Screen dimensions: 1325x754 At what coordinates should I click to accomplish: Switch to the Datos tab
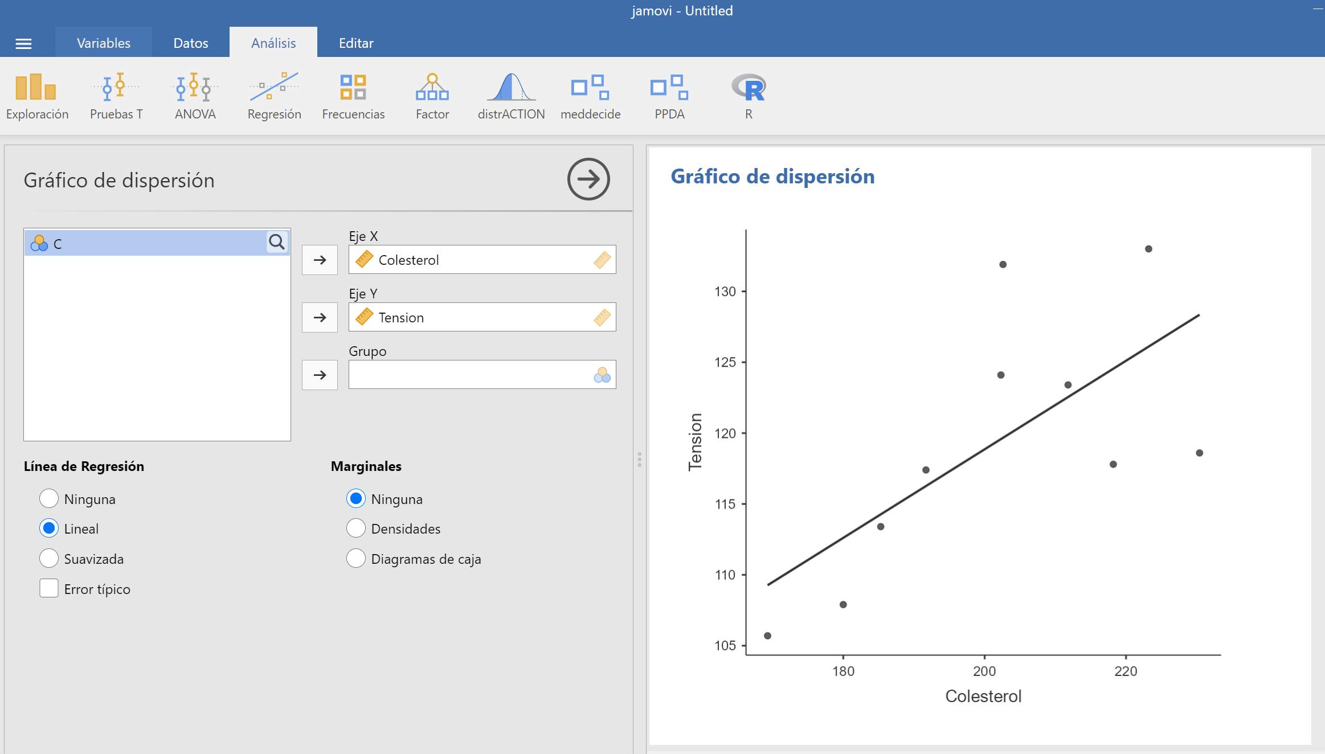point(191,43)
